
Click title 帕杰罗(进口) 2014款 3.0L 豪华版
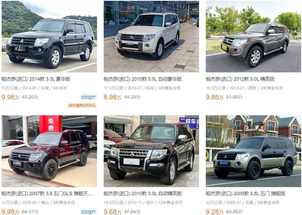[36, 79]
